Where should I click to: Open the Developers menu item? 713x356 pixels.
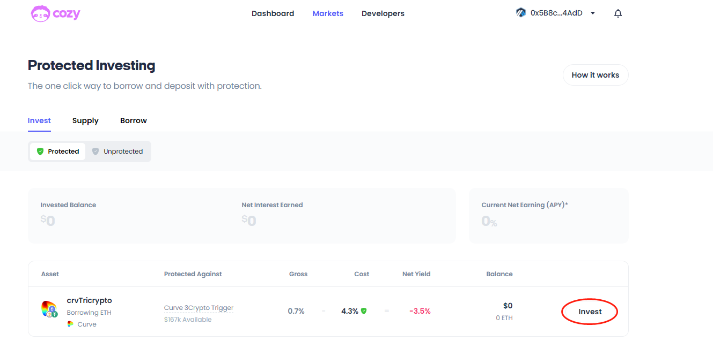tap(383, 13)
